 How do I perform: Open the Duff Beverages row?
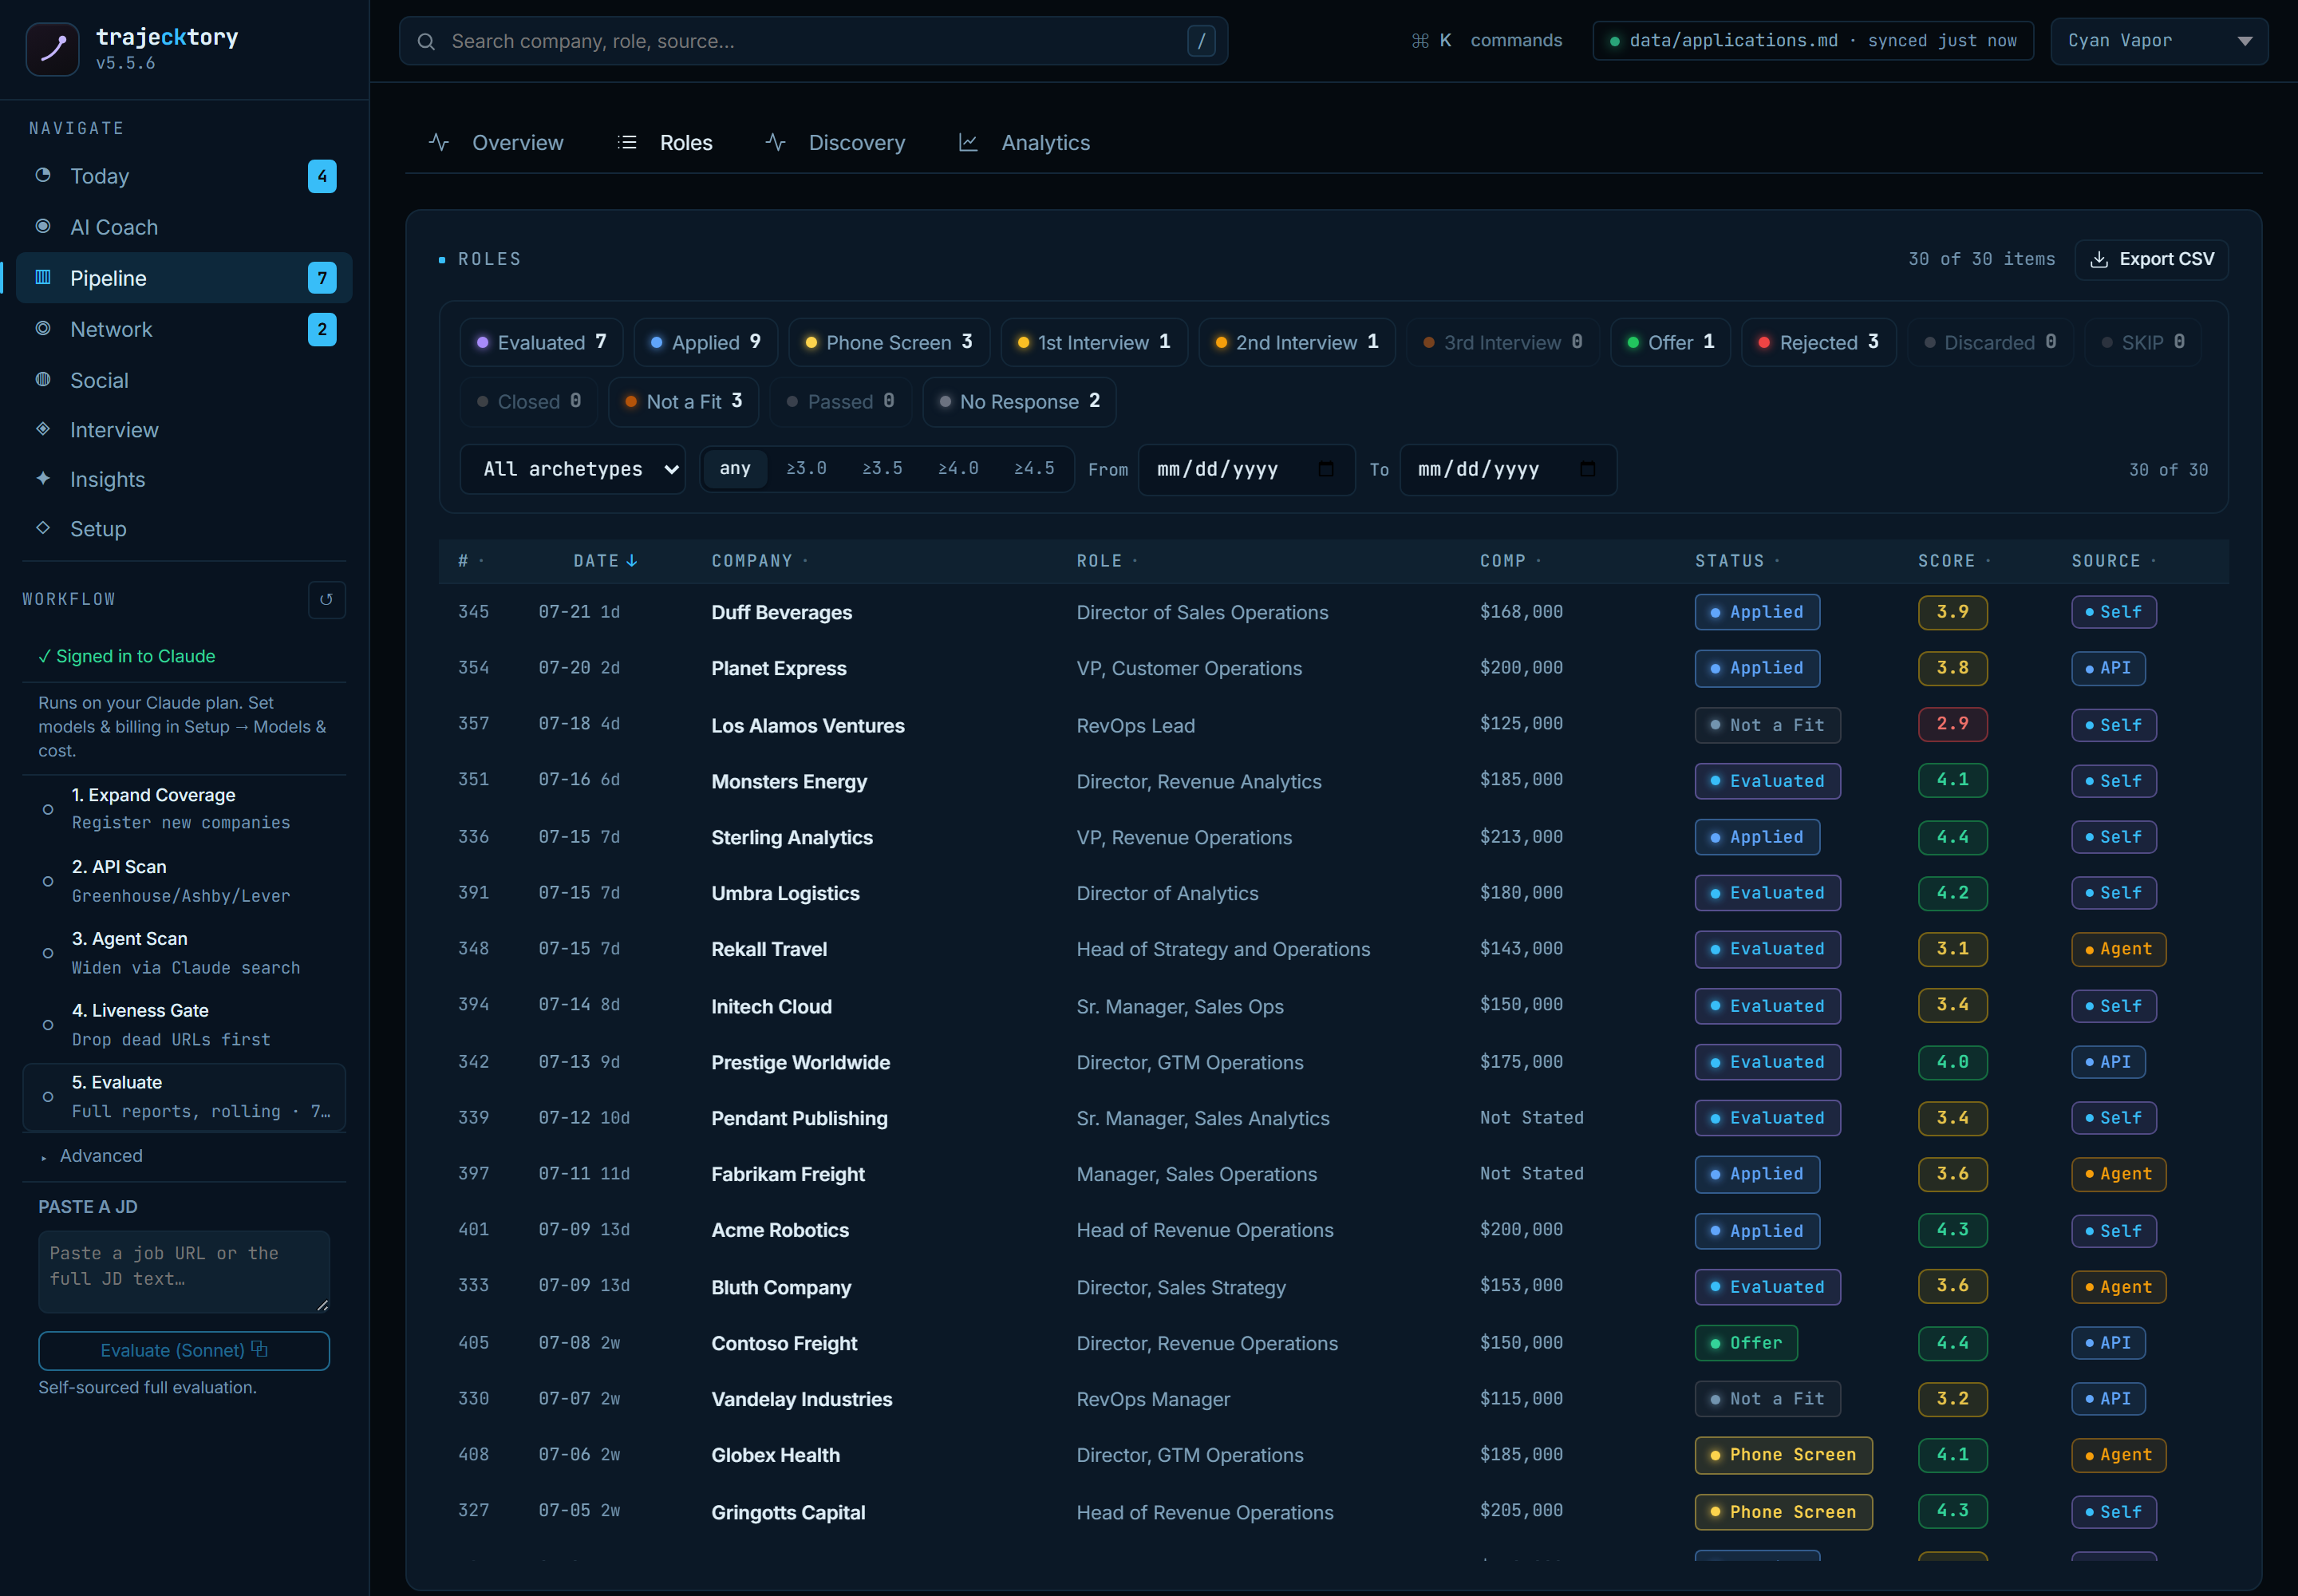(x=1333, y=612)
